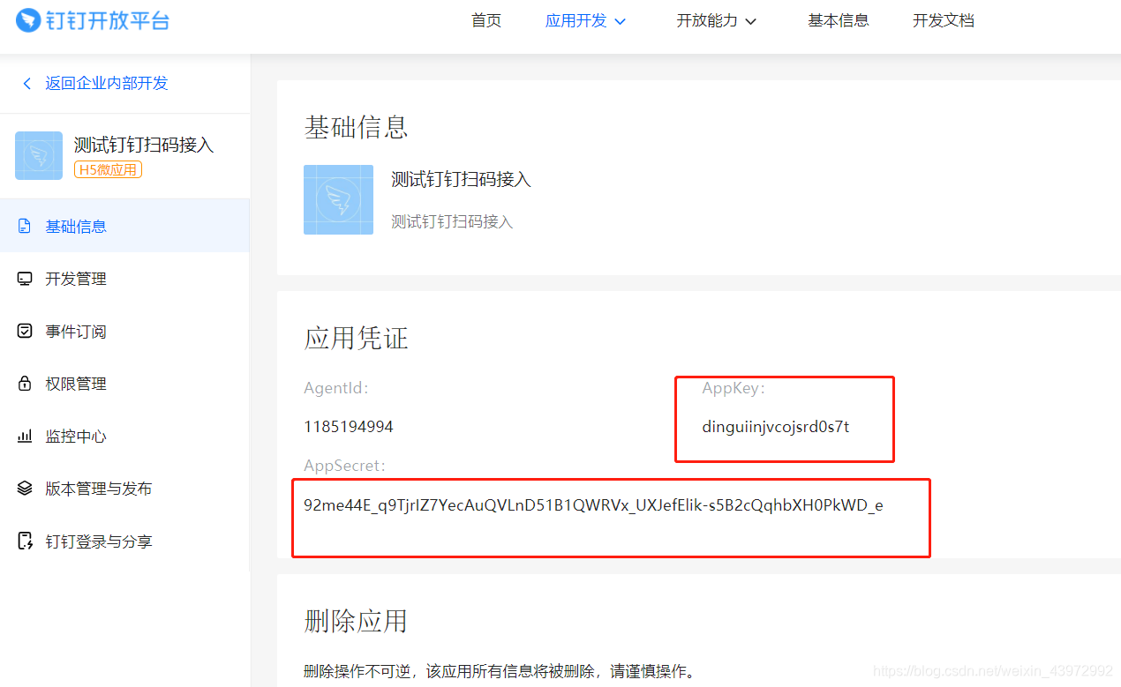Click the 权限管理 lock icon

click(25, 384)
